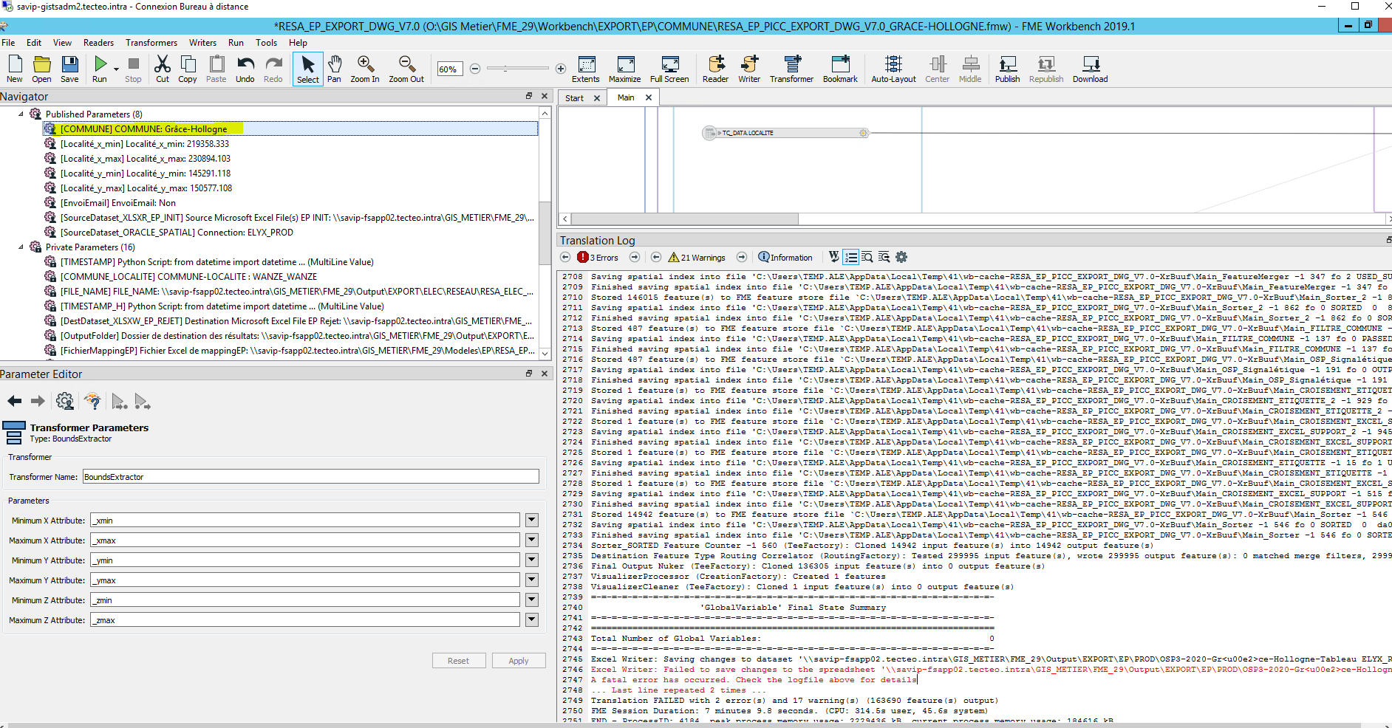Close the Main canvas tab
The height and width of the screenshot is (728, 1392).
649,97
